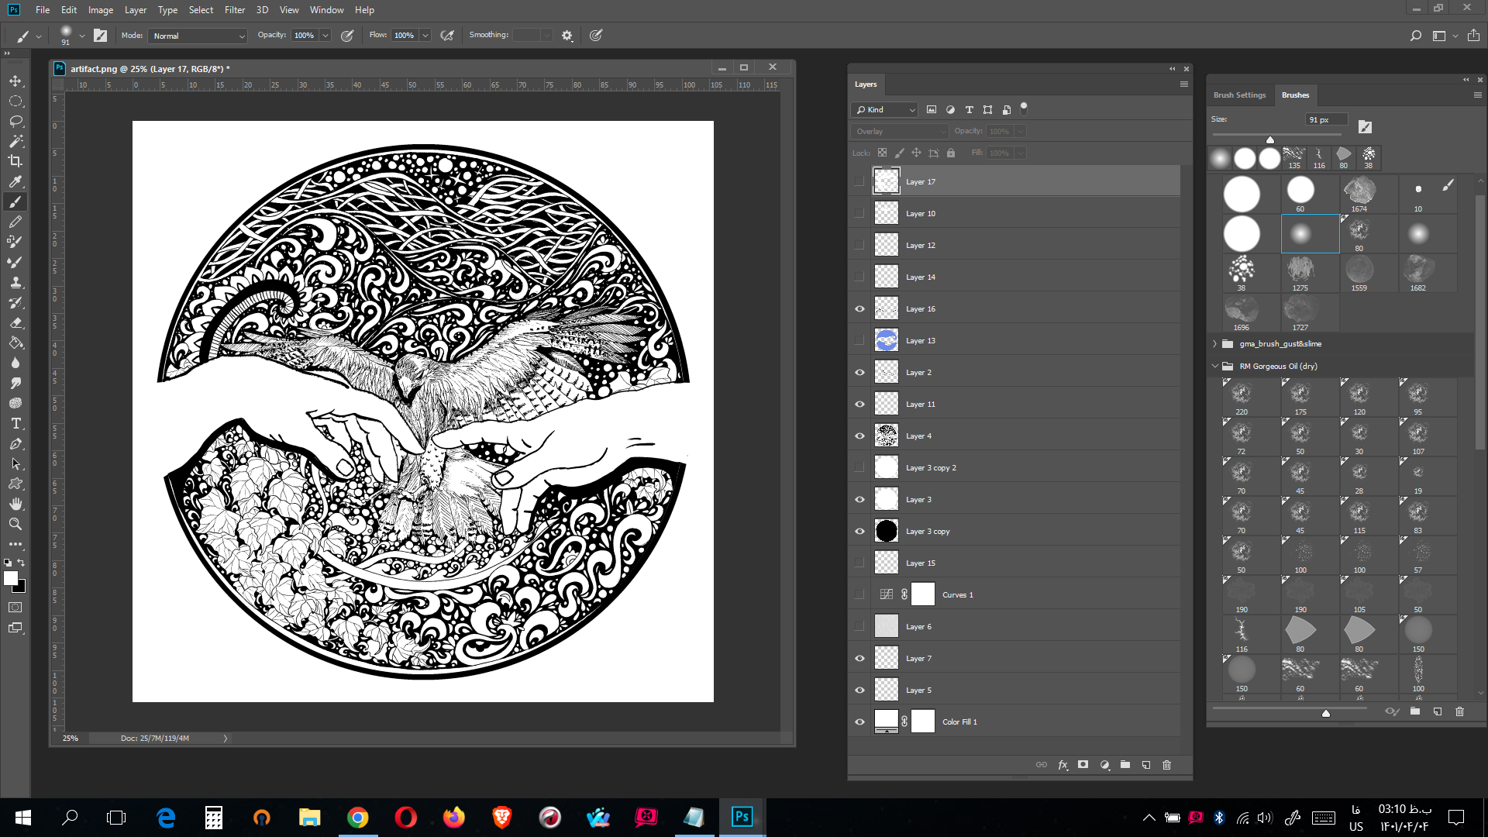Select the Pen tool
Image resolution: width=1488 pixels, height=837 pixels.
15,443
